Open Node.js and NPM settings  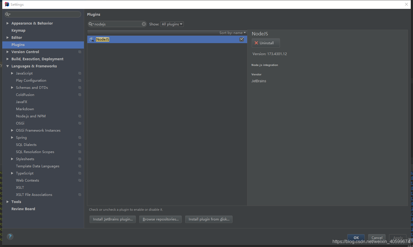click(31, 116)
